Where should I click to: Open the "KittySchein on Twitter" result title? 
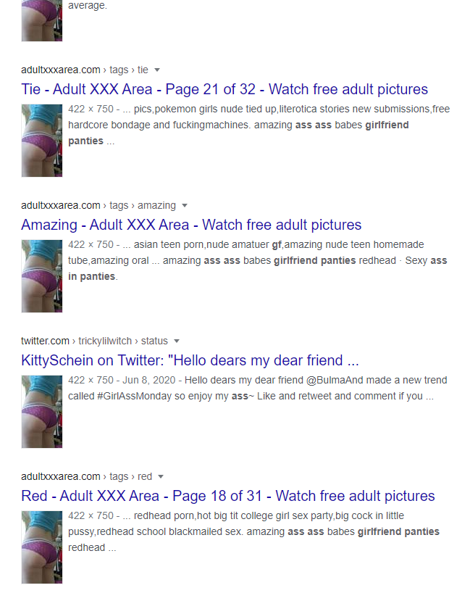pyautogui.click(x=190, y=360)
